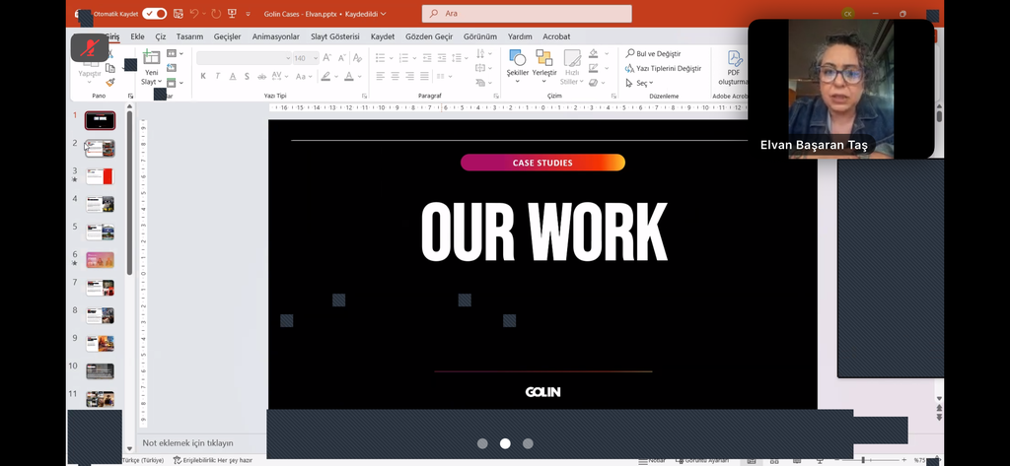Click Yazı Tiplerini Değiştir button
The height and width of the screenshot is (466, 1010).
(x=663, y=68)
